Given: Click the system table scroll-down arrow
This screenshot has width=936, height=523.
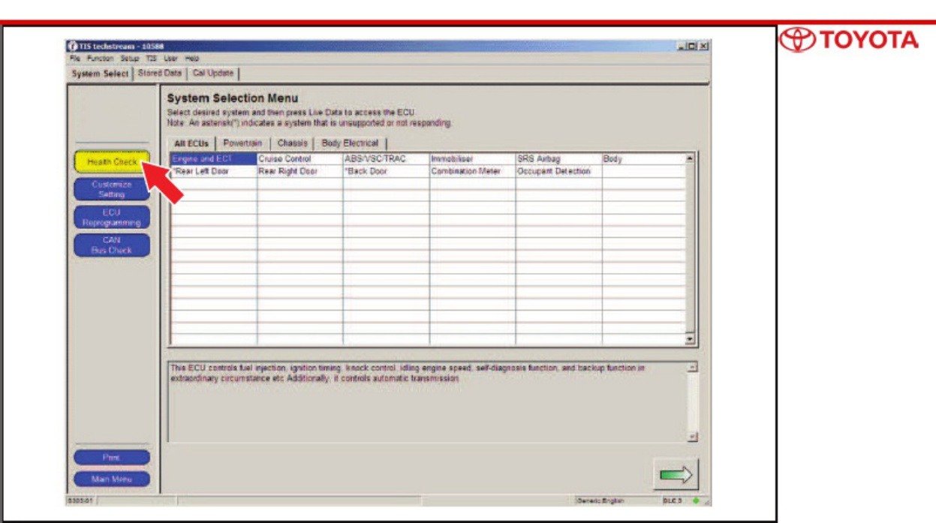Looking at the screenshot, I should pos(691,340).
